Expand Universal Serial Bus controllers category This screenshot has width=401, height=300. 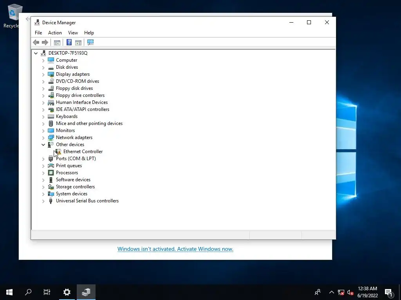(x=43, y=201)
